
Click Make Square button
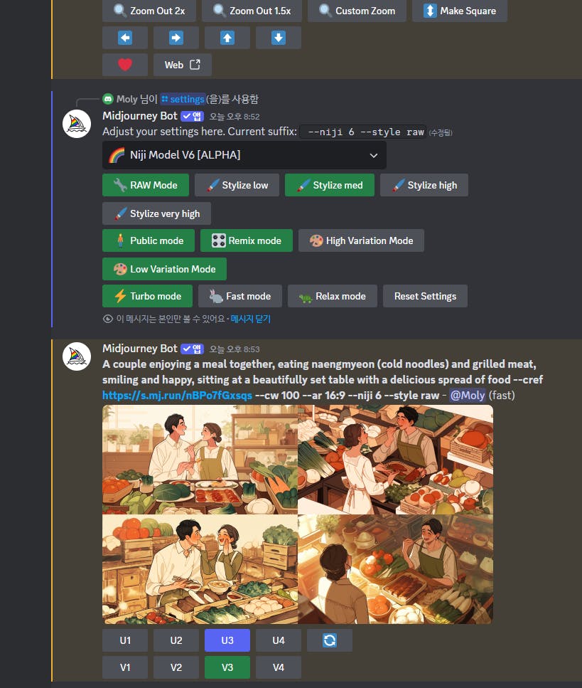point(460,11)
